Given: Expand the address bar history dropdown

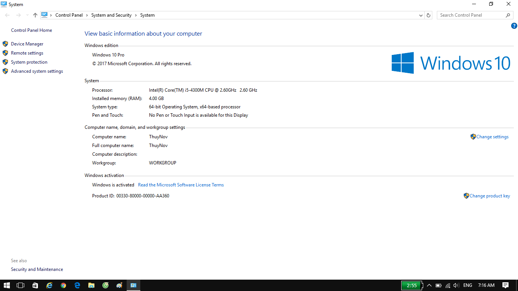Looking at the screenshot, I should pos(421,15).
